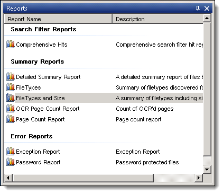Select the Comprehensive Hits report name
This screenshot has width=223, height=194.
[x=42, y=45]
